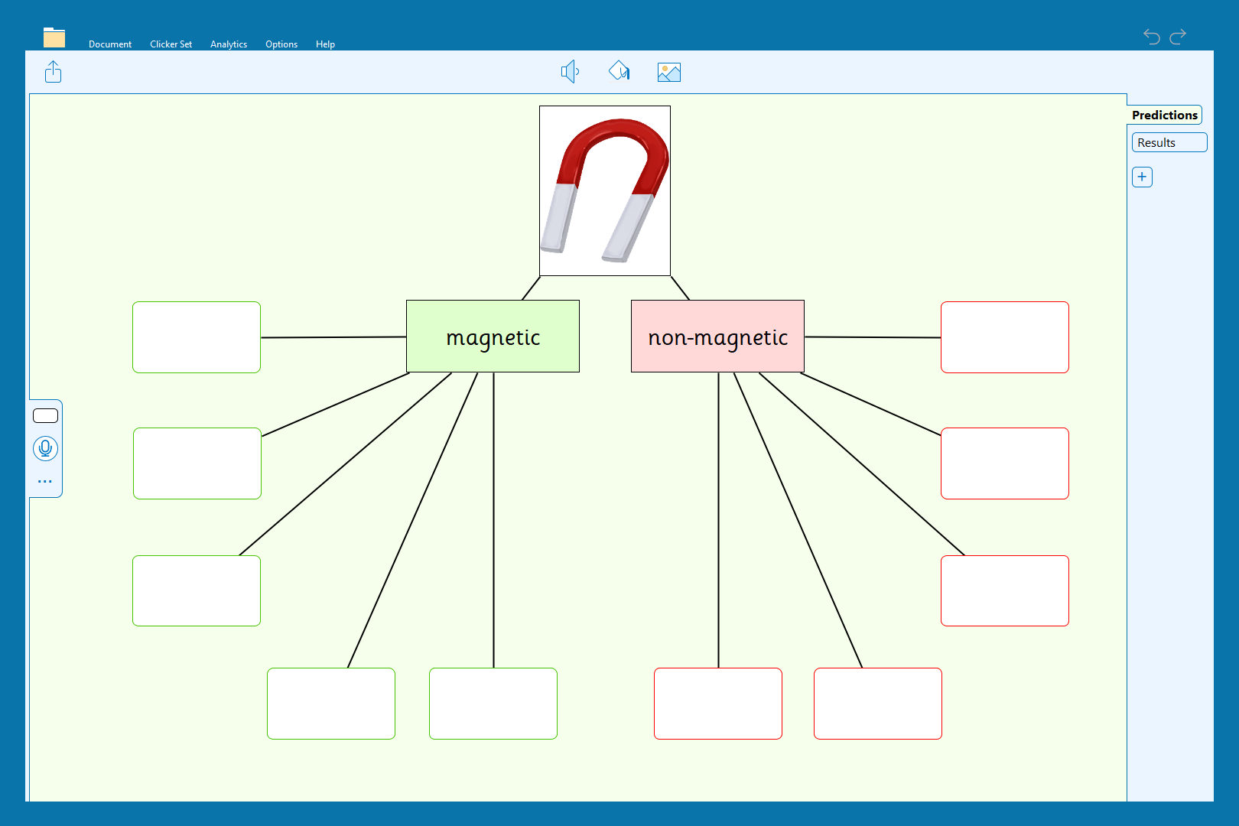The height and width of the screenshot is (826, 1239).
Task: Click the horseshoe magnet image
Action: [605, 190]
